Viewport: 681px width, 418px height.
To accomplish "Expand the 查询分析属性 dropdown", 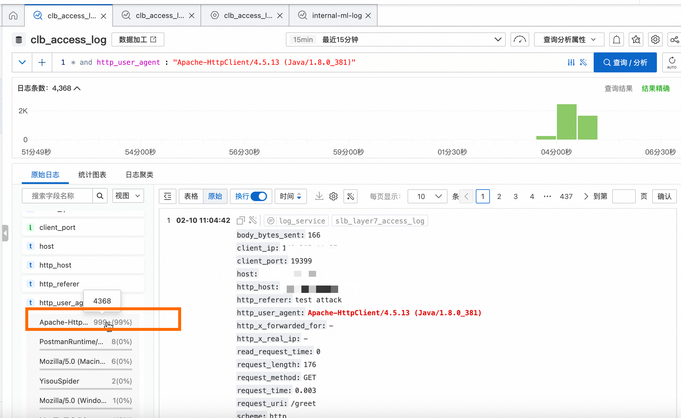I will point(569,39).
